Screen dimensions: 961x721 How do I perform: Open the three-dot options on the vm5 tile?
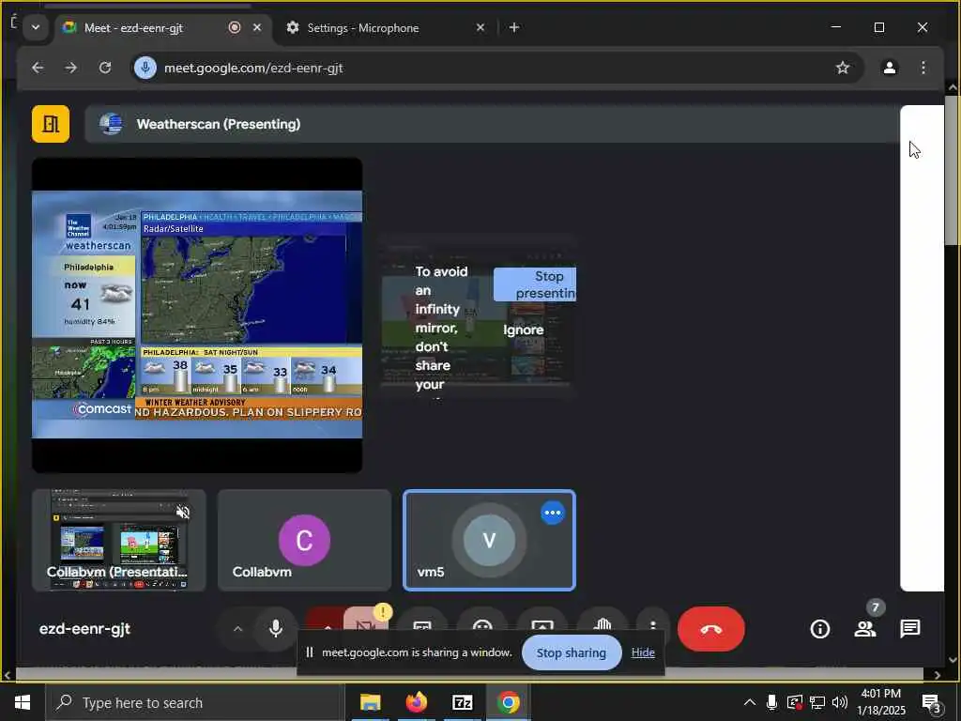pyautogui.click(x=552, y=513)
